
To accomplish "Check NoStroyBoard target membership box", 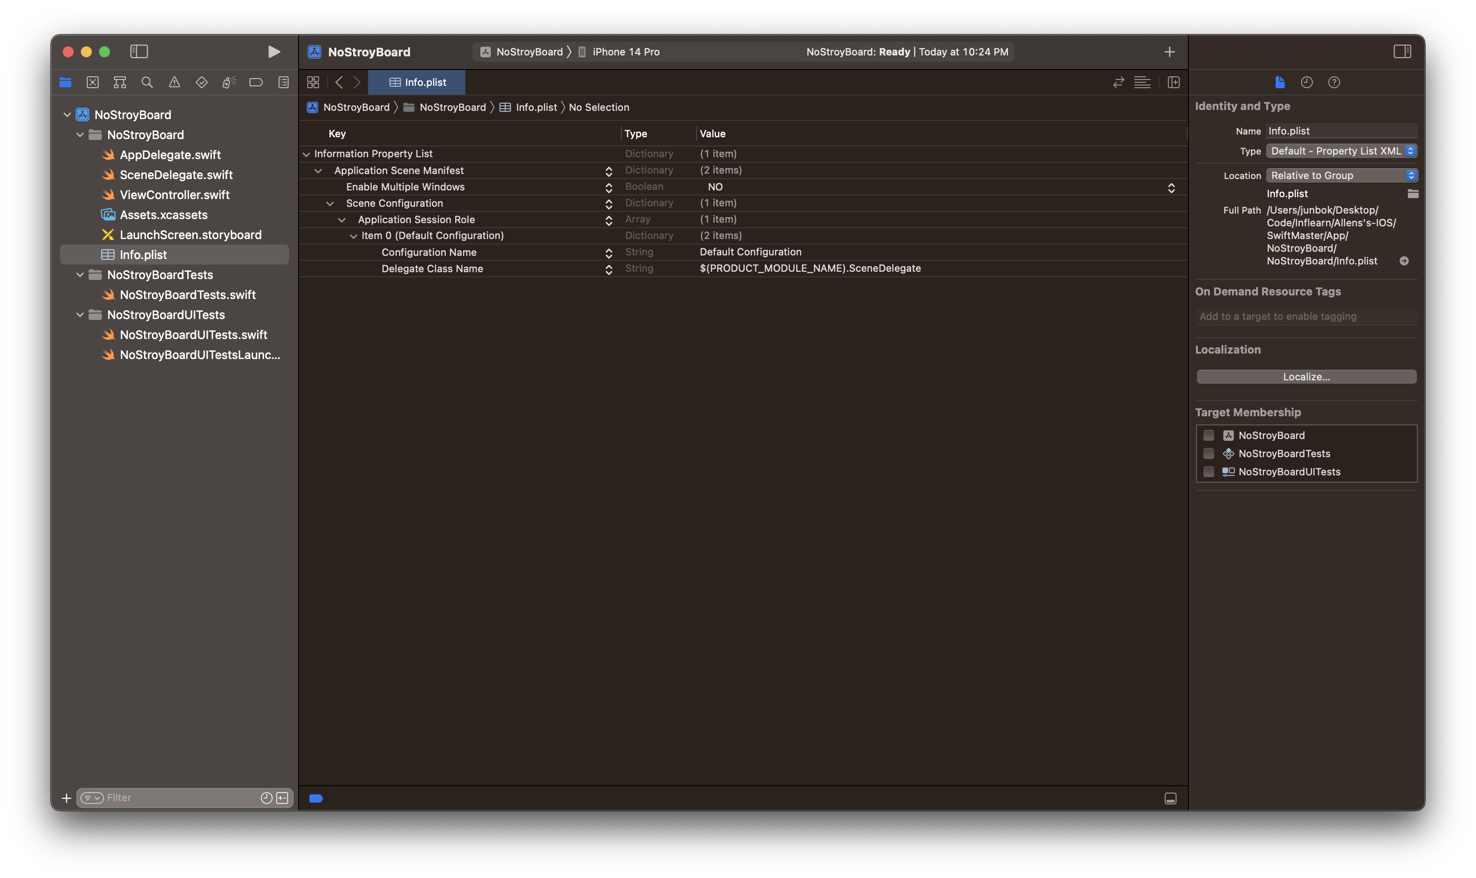I will [x=1209, y=435].
